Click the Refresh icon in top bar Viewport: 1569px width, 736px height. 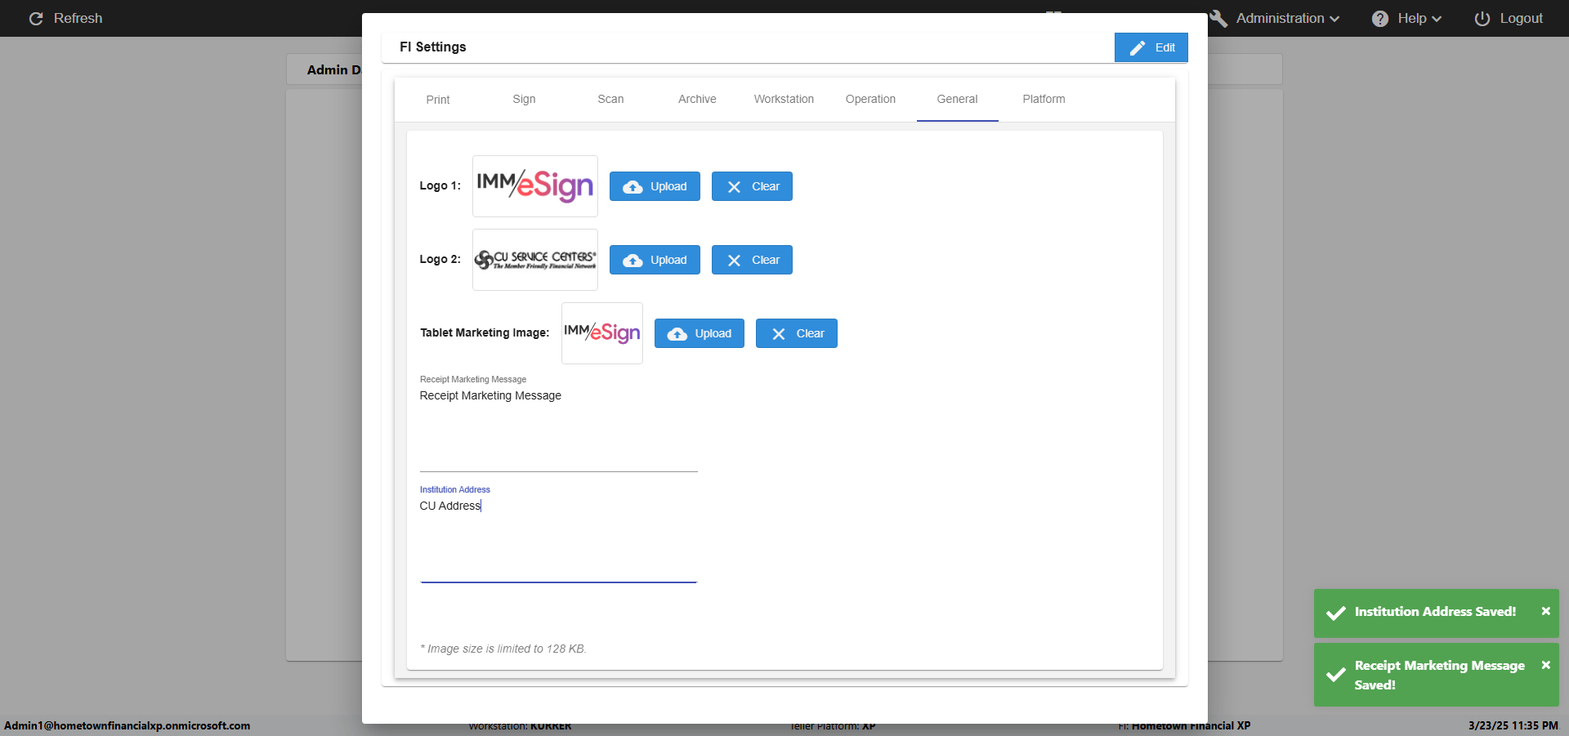(36, 18)
